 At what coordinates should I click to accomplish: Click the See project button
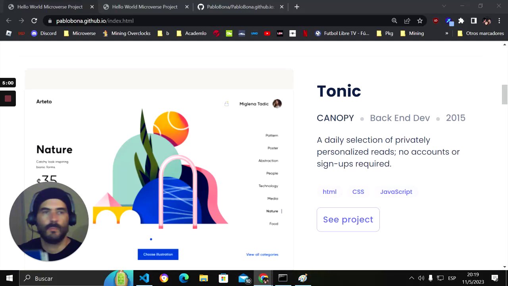pyautogui.click(x=348, y=219)
